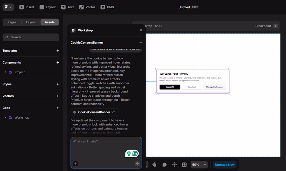Click the Templates section heading

click(x=10, y=51)
